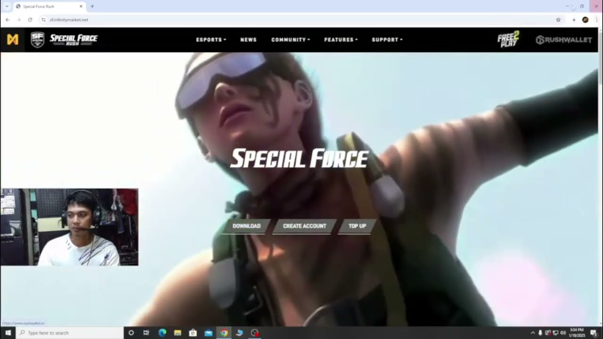Click the volume icon in system tray
603x339 pixels.
click(563, 333)
